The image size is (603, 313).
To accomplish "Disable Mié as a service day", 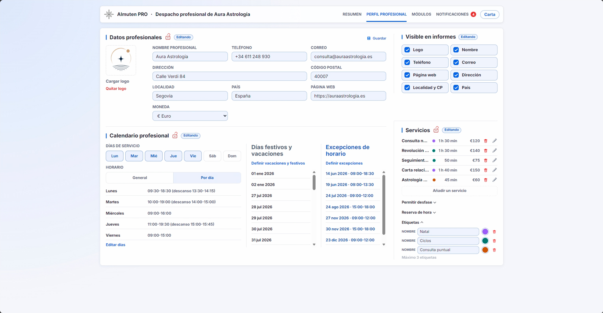I will (x=154, y=156).
